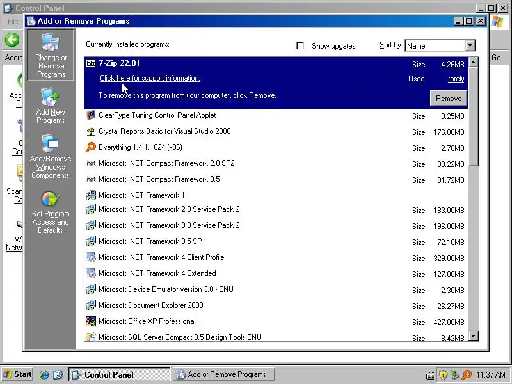This screenshot has height=384, width=512.
Task: Select Microsoft .NET Compact Framework 2.0 SP2
Action: click(x=276, y=164)
